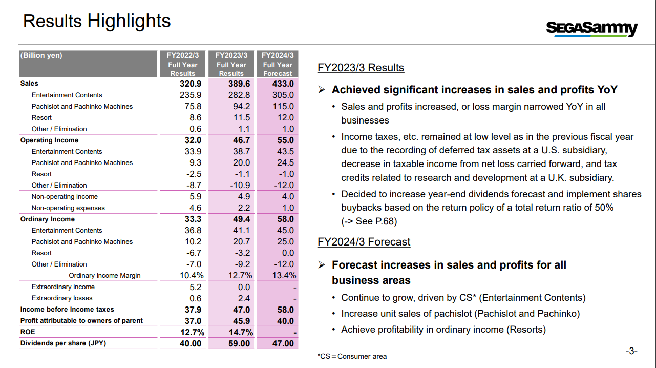656x368 pixels.
Task: Click Ordinary Income value 49.4
Action: click(242, 219)
